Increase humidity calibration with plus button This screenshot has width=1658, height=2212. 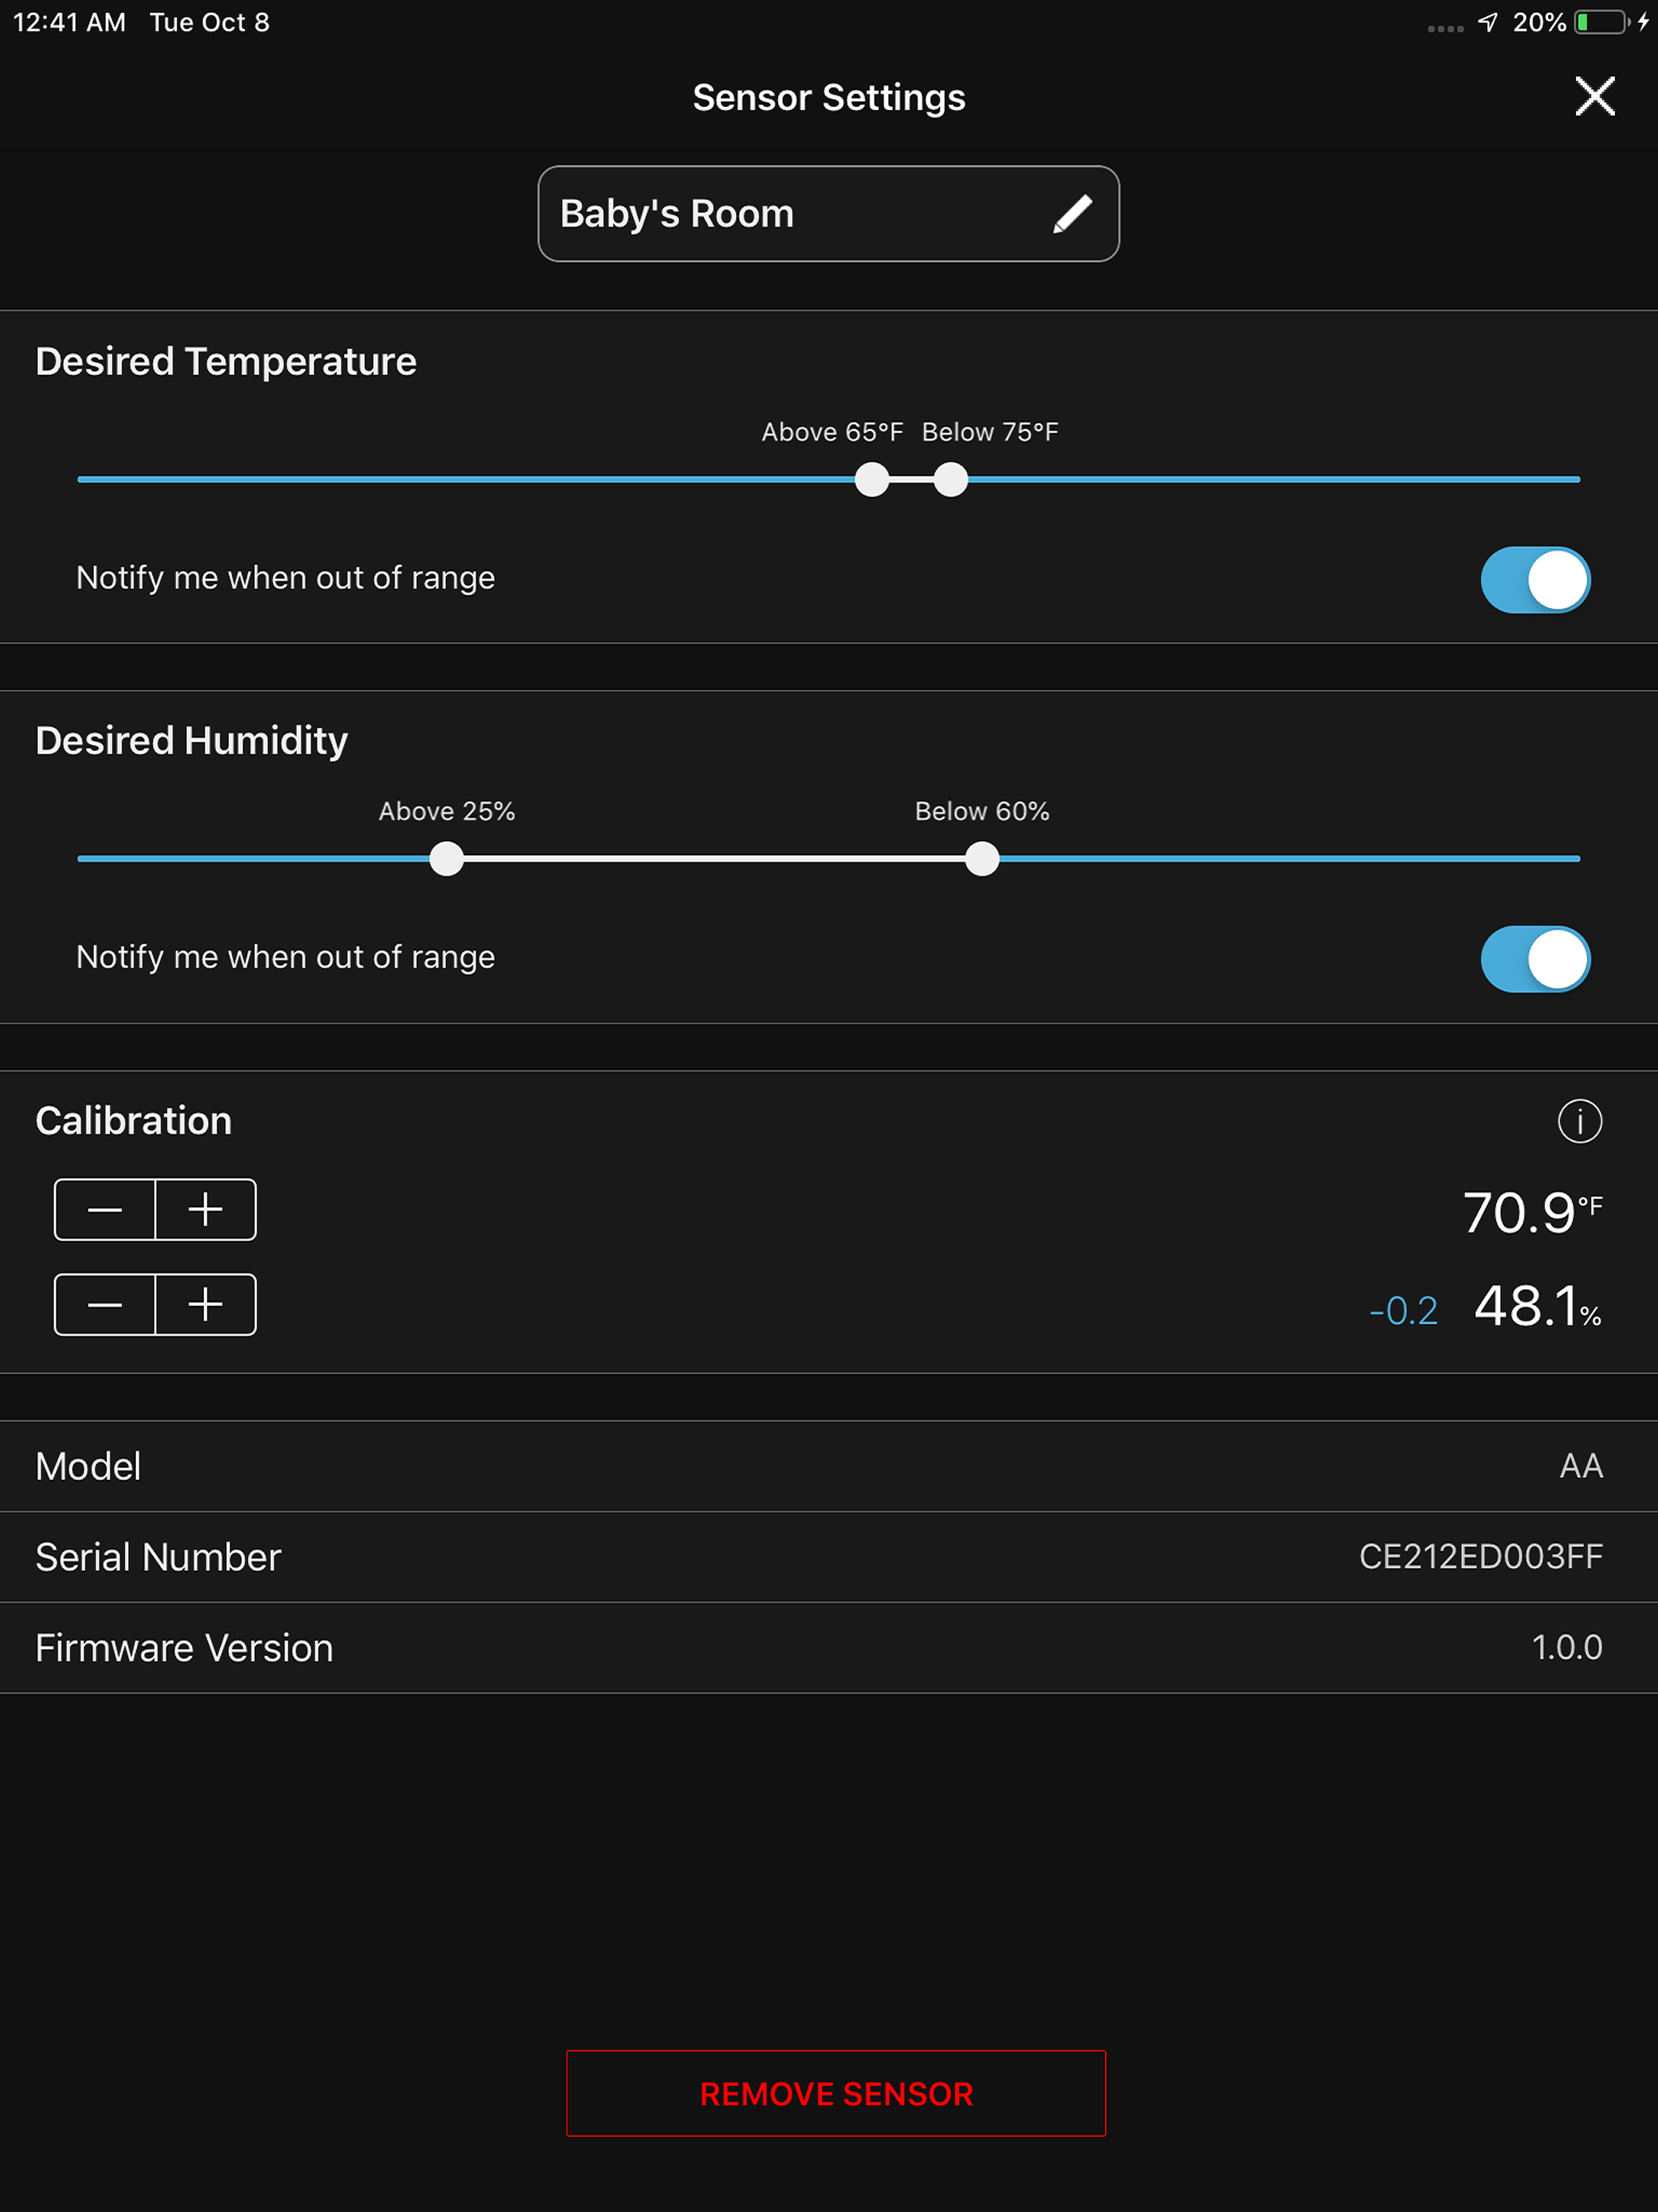[x=206, y=1305]
